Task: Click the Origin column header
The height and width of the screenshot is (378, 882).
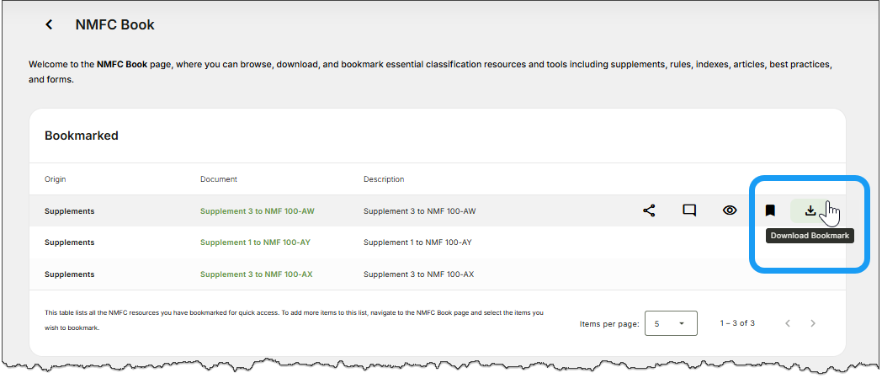Action: [56, 179]
